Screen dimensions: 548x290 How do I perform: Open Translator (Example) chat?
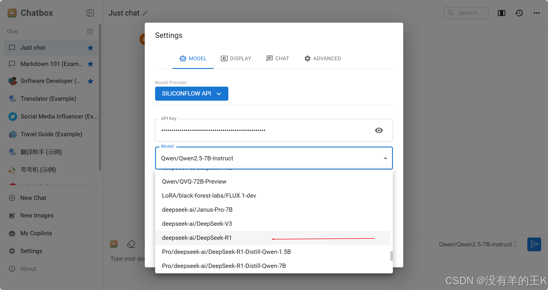[x=51, y=99]
